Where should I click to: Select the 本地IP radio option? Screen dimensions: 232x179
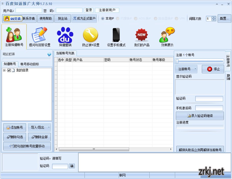click(103, 18)
